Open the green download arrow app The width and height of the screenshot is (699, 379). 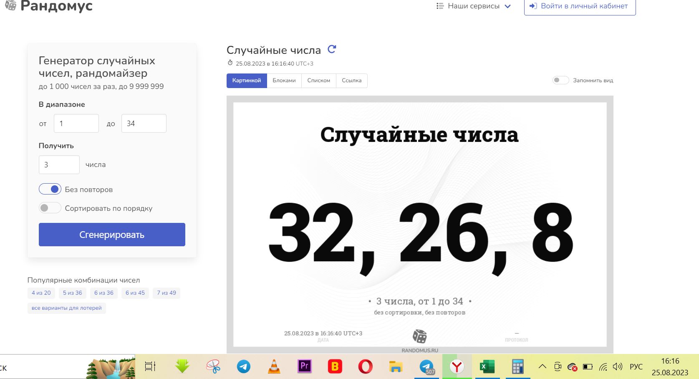coord(182,366)
